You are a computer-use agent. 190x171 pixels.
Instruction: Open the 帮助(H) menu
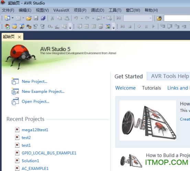[x=151, y=10]
